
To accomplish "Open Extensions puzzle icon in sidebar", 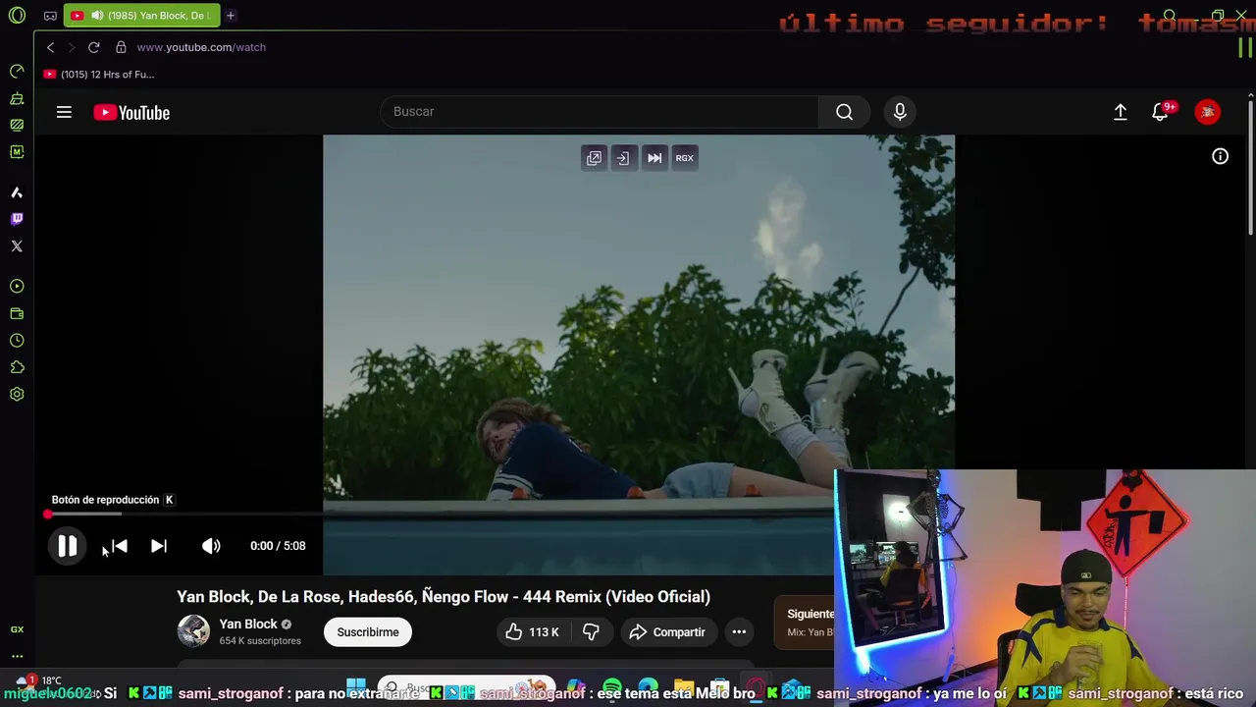I will (x=17, y=367).
